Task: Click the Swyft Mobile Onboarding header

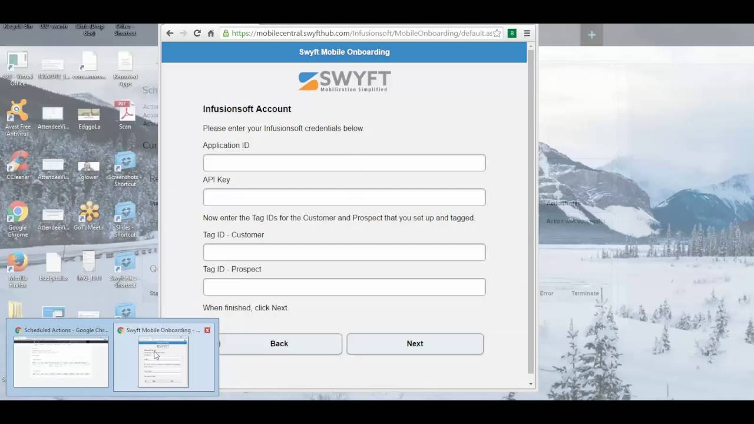Action: coord(344,52)
